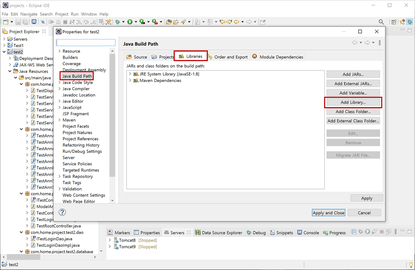Click the Save icon in main toolbar
Screen dimensions: 415x270
18,22
